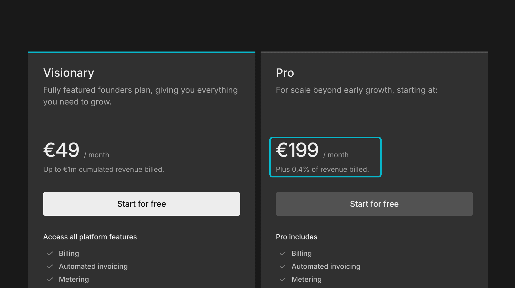Click the checkmark beside Metering under Pro
The height and width of the screenshot is (288, 515).
tap(283, 279)
